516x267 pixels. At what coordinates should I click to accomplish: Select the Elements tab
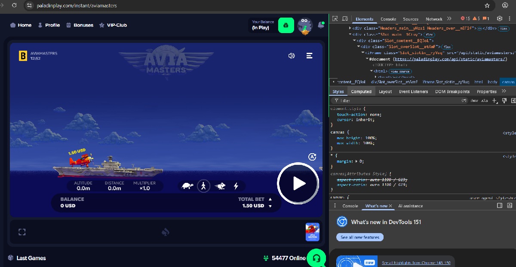pyautogui.click(x=364, y=19)
